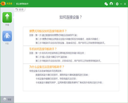
Task: Click the WeChat icon in title bar
Action: click(106, 4)
